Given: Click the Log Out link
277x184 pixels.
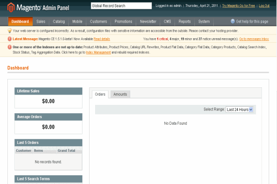Looking at the screenshot, I should (264, 6).
